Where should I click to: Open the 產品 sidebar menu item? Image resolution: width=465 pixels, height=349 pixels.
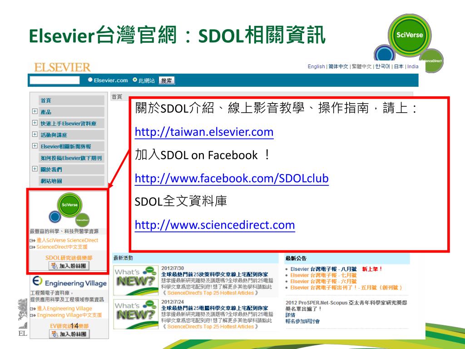click(71, 112)
